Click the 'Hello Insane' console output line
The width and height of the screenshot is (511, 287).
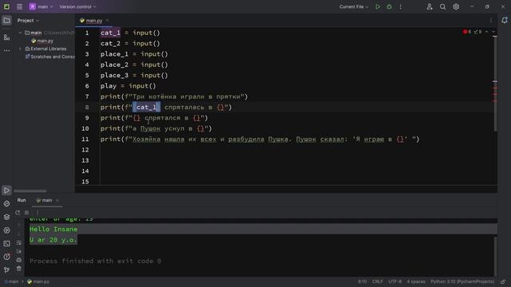pyautogui.click(x=53, y=229)
